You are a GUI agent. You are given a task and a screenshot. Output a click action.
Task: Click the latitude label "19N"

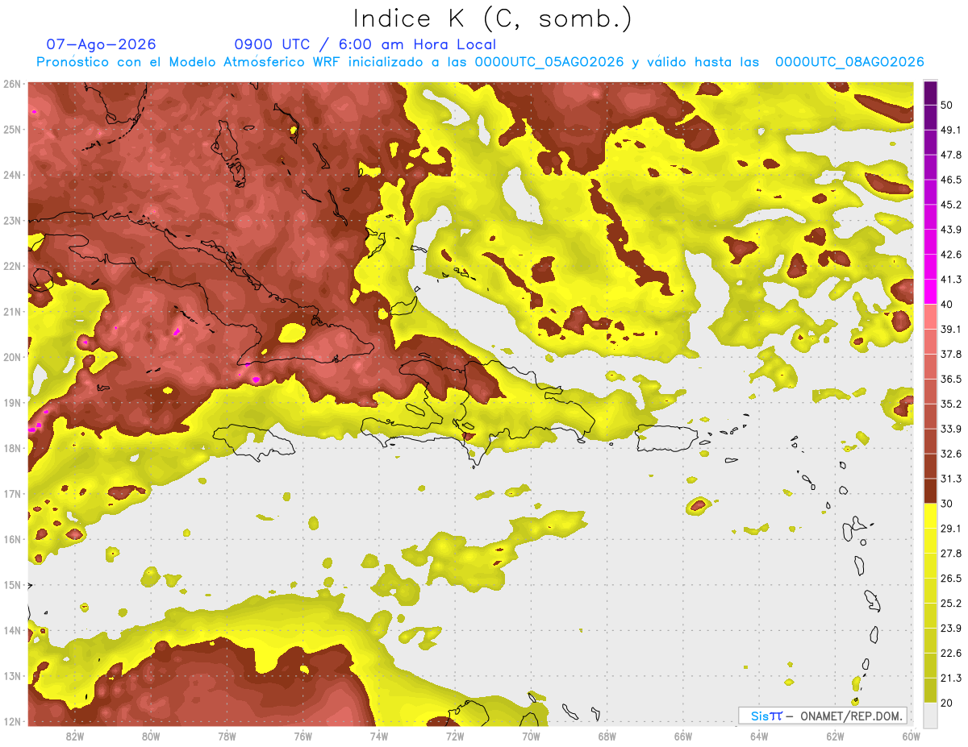point(11,402)
